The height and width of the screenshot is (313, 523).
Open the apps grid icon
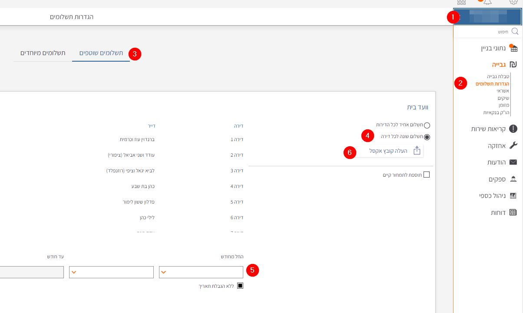[x=461, y=2]
